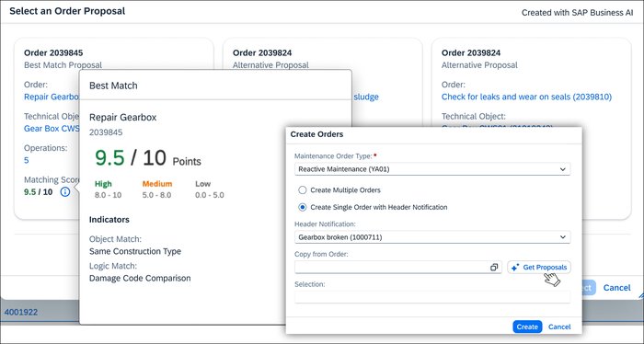
Task: Expand the Maintenance Order Type dropdown
Action: [563, 169]
